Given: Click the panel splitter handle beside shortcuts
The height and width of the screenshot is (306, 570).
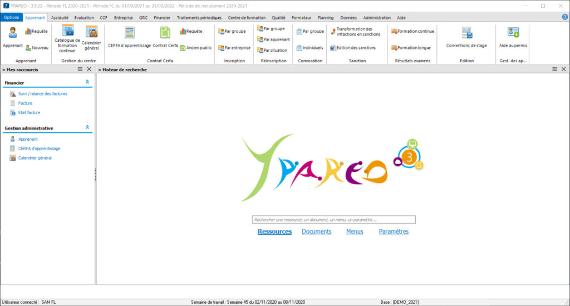Looking at the screenshot, I should pyautogui.click(x=95, y=175).
